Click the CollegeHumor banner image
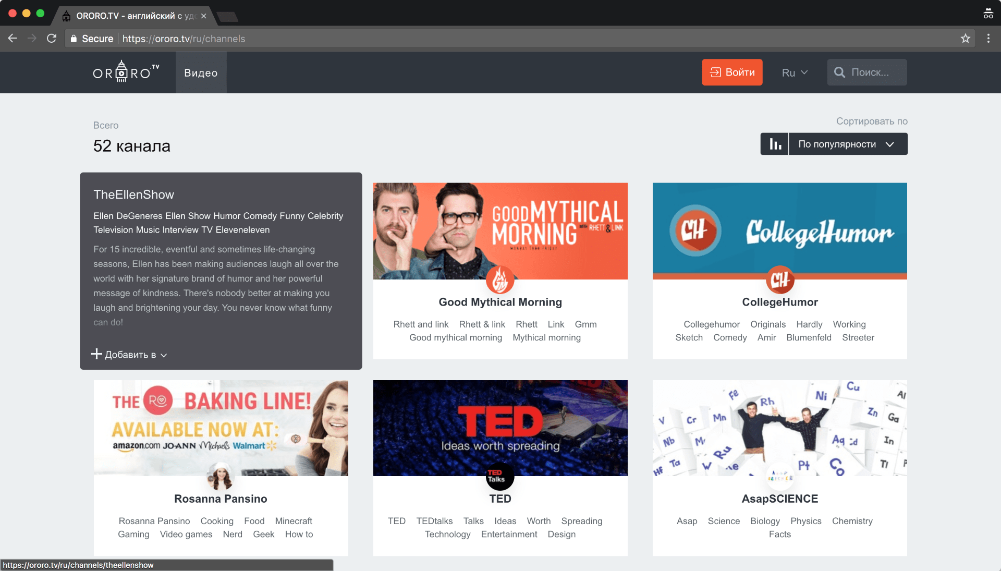The height and width of the screenshot is (571, 1001). 779,231
